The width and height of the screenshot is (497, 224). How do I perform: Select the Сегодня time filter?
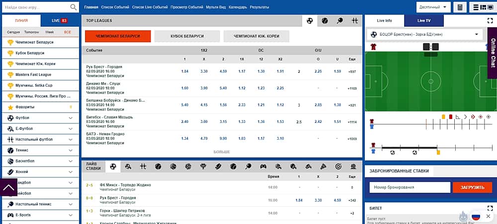click(13, 32)
